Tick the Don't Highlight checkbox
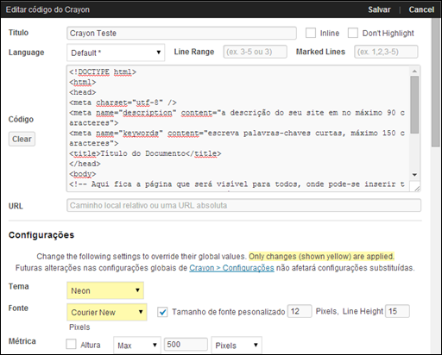 tap(353, 33)
